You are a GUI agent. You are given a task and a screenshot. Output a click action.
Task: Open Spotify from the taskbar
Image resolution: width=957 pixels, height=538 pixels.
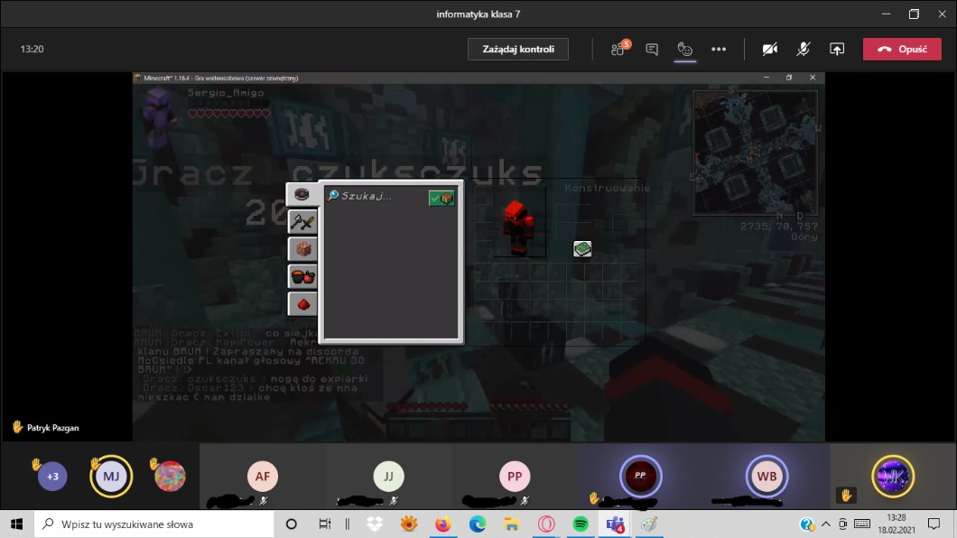(x=580, y=524)
